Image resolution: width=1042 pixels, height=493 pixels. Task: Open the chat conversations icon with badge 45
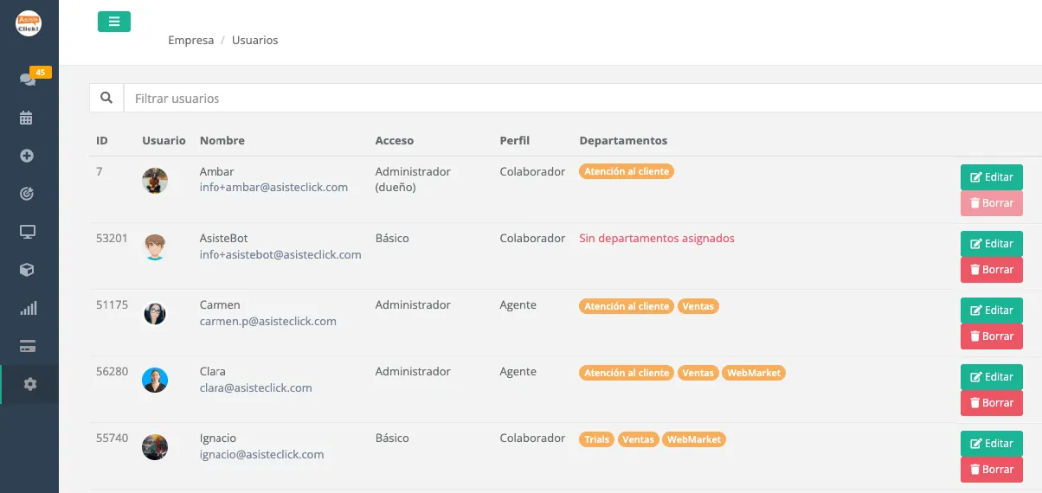(29, 79)
